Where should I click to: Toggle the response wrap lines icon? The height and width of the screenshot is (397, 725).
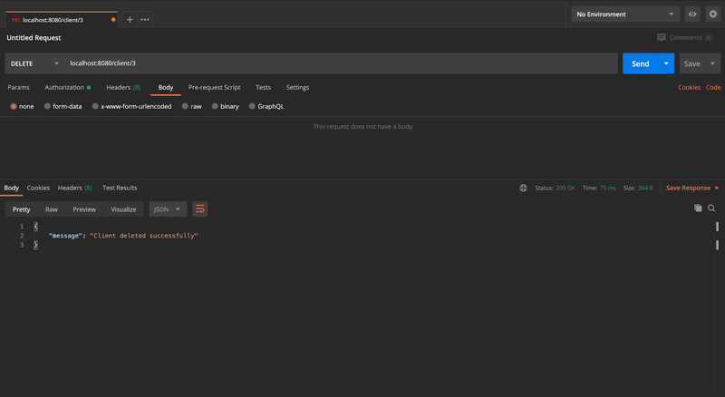[200, 209]
